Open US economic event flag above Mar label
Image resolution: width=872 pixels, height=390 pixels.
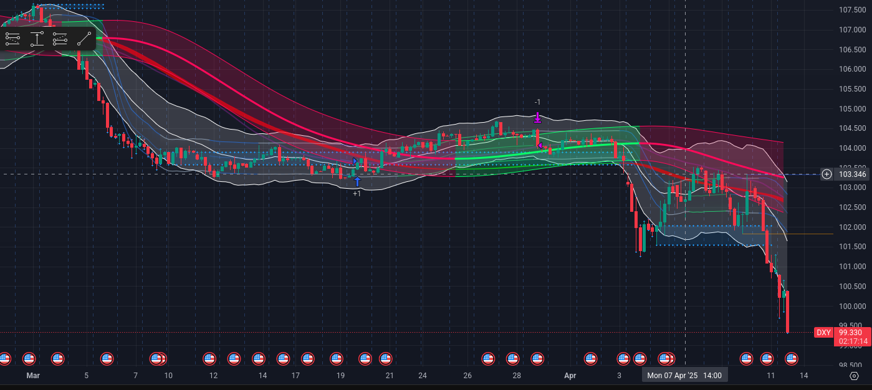coord(29,358)
